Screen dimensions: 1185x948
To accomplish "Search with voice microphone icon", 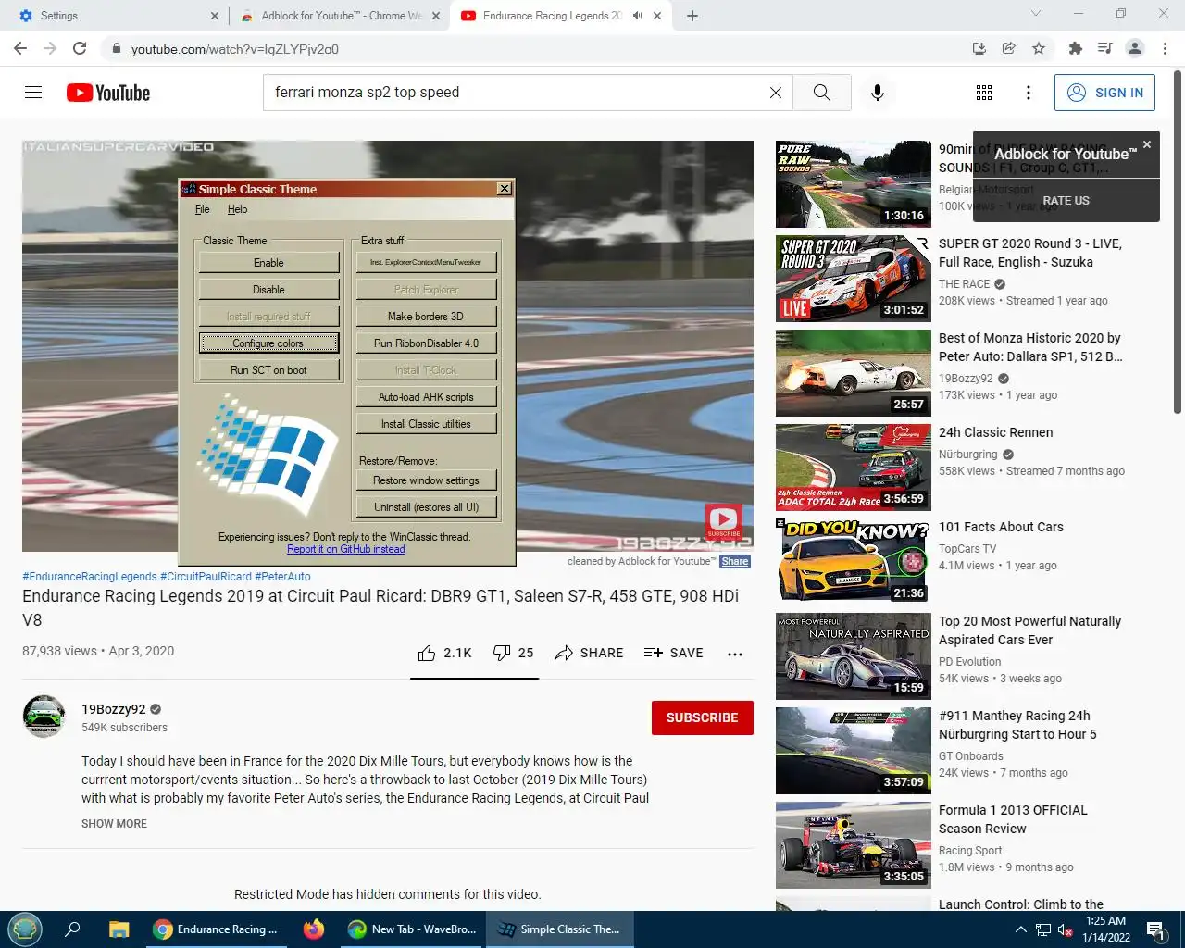I will coord(878,93).
